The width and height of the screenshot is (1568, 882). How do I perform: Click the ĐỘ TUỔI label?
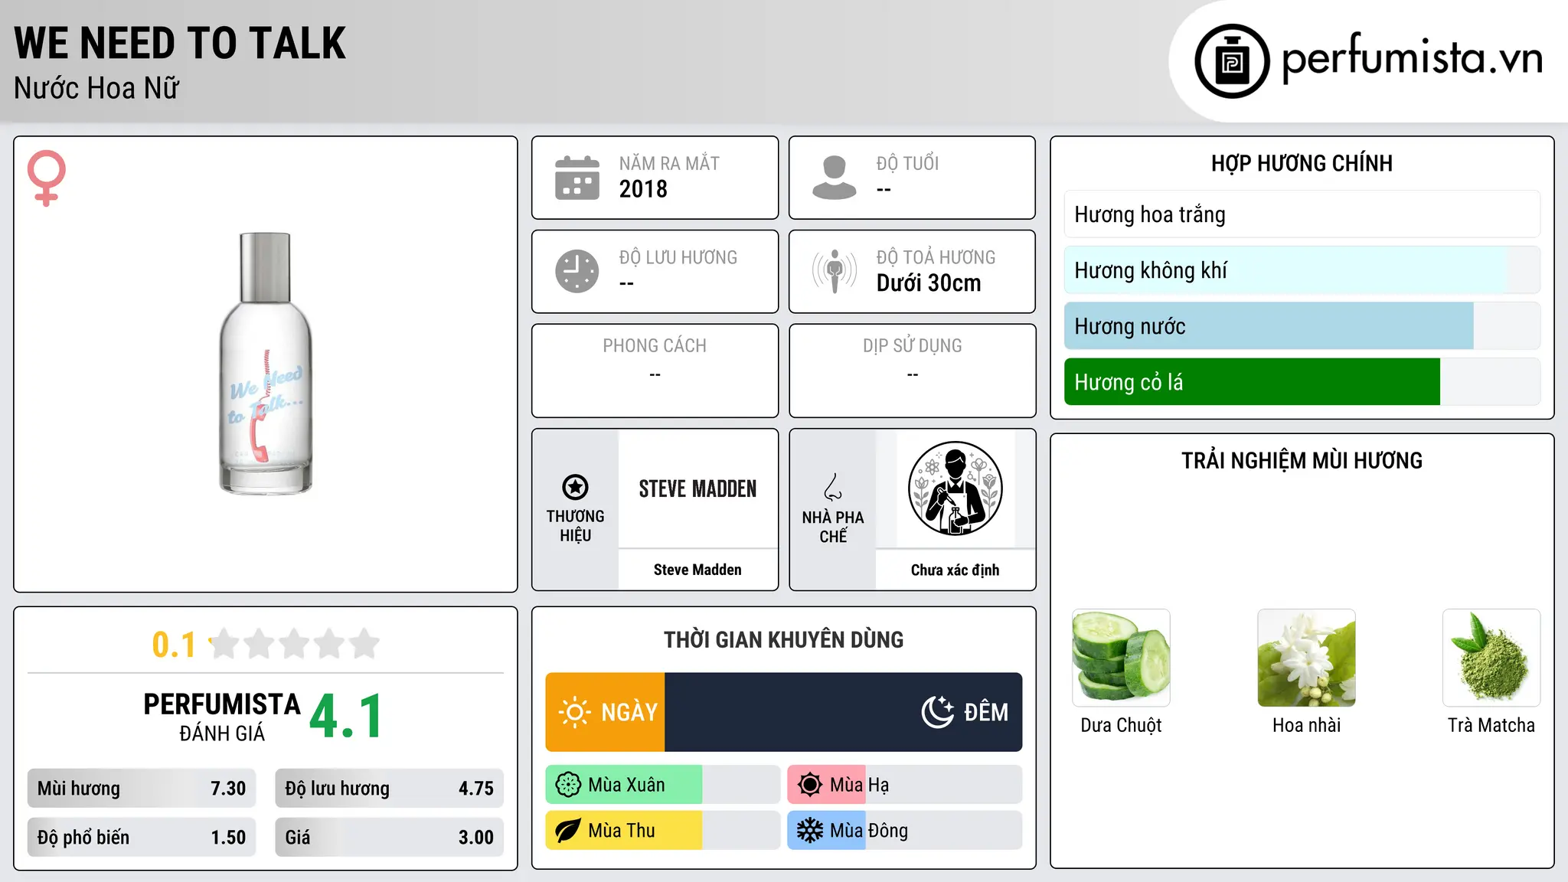(907, 164)
